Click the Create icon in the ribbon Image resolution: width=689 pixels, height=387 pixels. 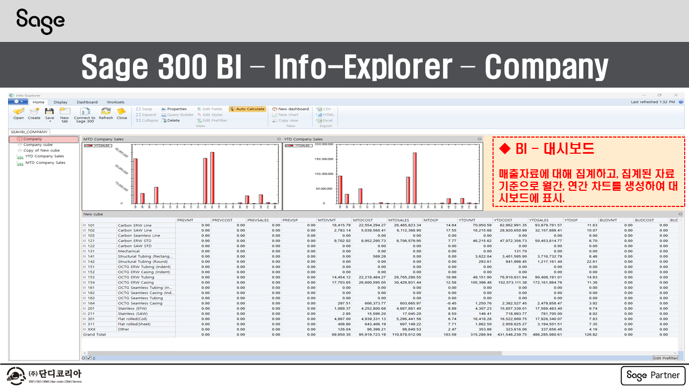(x=34, y=113)
